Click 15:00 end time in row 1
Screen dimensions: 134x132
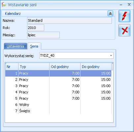pyautogui.click(x=106, y=73)
